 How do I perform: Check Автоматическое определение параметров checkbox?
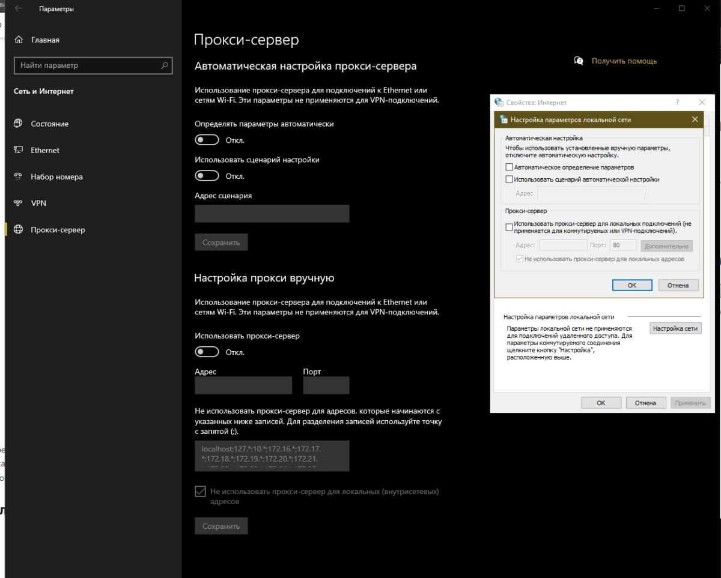[x=510, y=167]
